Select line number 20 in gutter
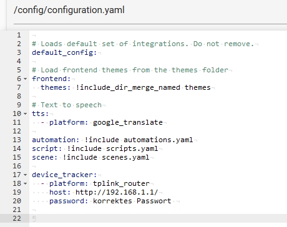The height and width of the screenshot is (227, 287). 17,201
